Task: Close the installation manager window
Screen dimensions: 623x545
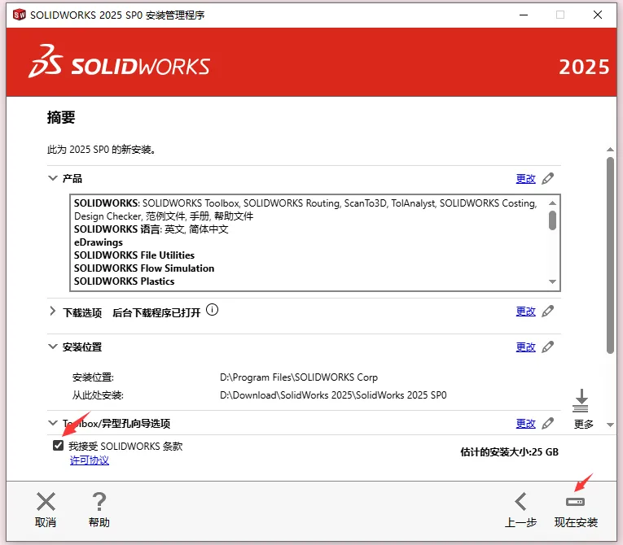Action: (598, 15)
